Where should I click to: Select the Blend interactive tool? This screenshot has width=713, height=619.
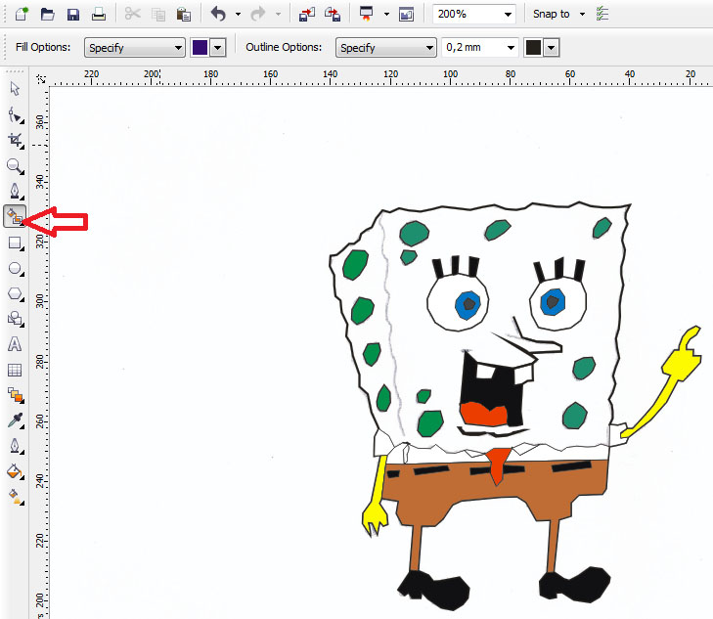(16, 395)
